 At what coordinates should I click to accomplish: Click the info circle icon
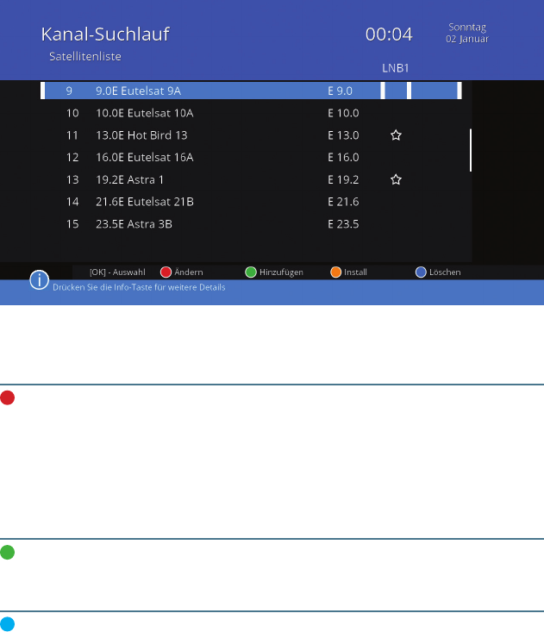[39, 279]
